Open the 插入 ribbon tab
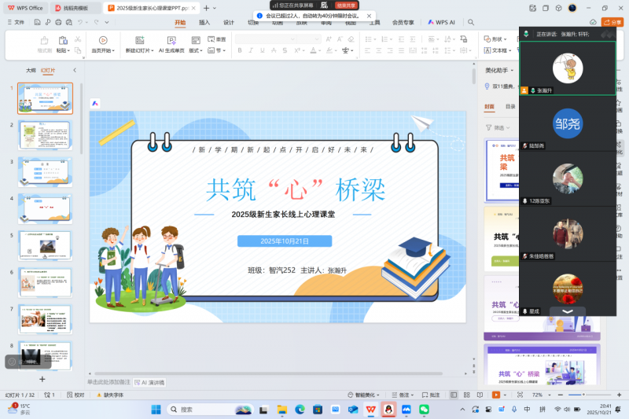The height and width of the screenshot is (419, 629). tap(204, 23)
